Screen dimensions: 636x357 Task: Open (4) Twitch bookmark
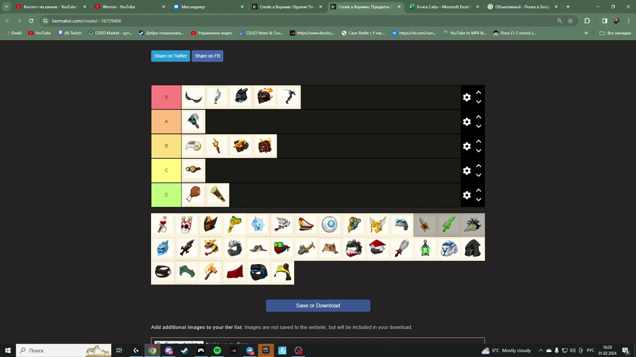pyautogui.click(x=70, y=33)
